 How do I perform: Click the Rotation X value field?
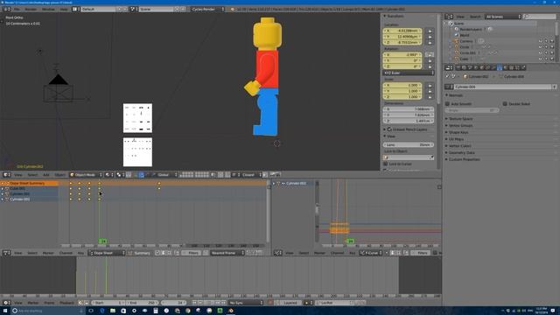tap(402, 54)
